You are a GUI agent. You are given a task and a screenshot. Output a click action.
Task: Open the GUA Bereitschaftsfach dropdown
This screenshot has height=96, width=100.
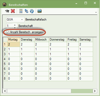click(x=22, y=20)
